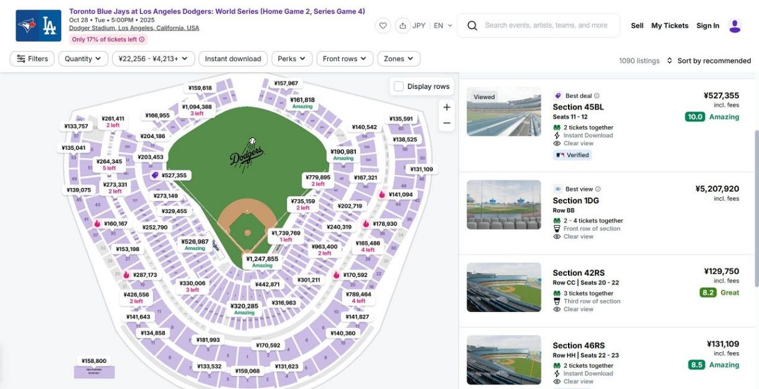Click info icon next to Best view

[x=598, y=189]
